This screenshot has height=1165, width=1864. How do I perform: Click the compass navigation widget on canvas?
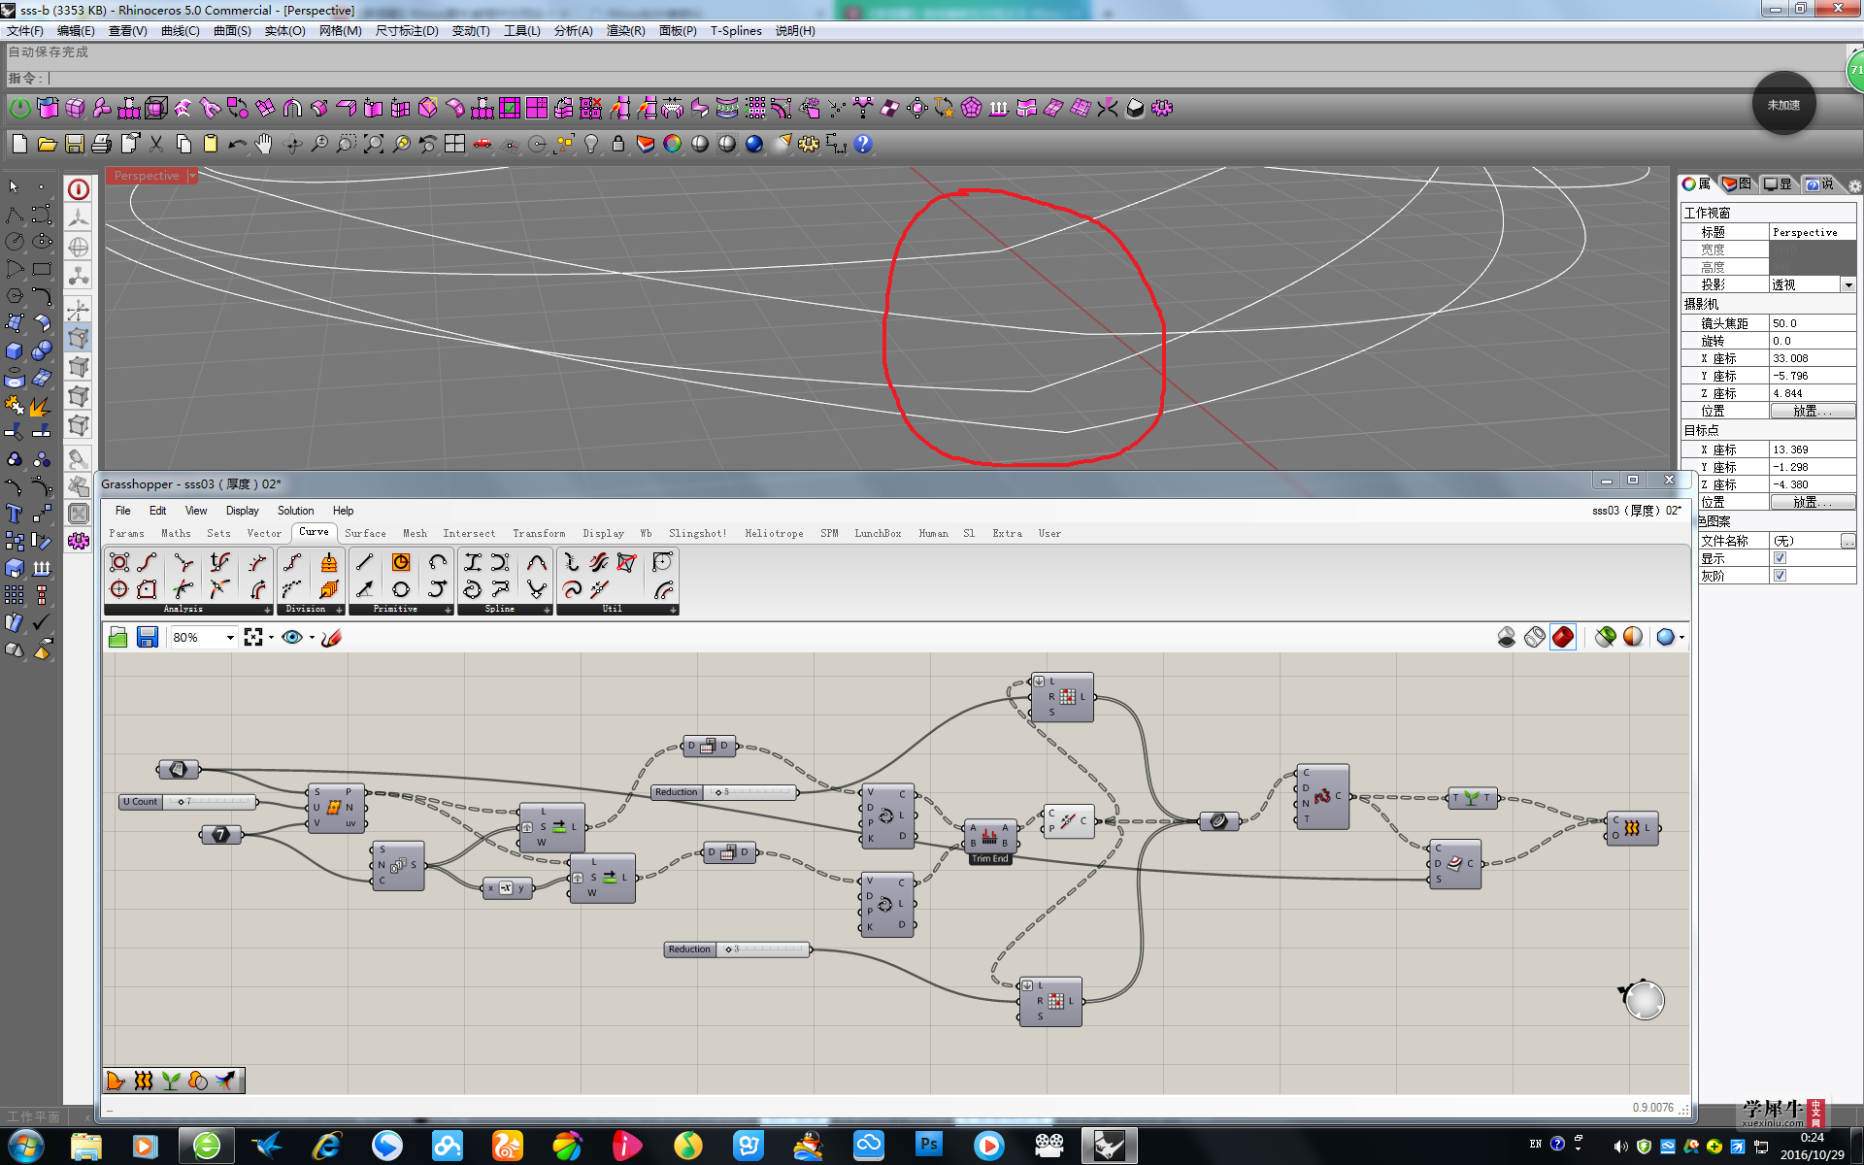(x=1644, y=1000)
